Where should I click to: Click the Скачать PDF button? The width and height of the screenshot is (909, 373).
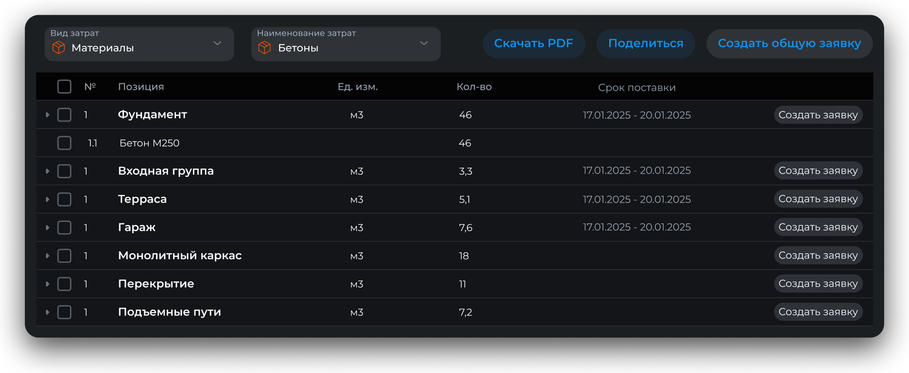pyautogui.click(x=534, y=43)
